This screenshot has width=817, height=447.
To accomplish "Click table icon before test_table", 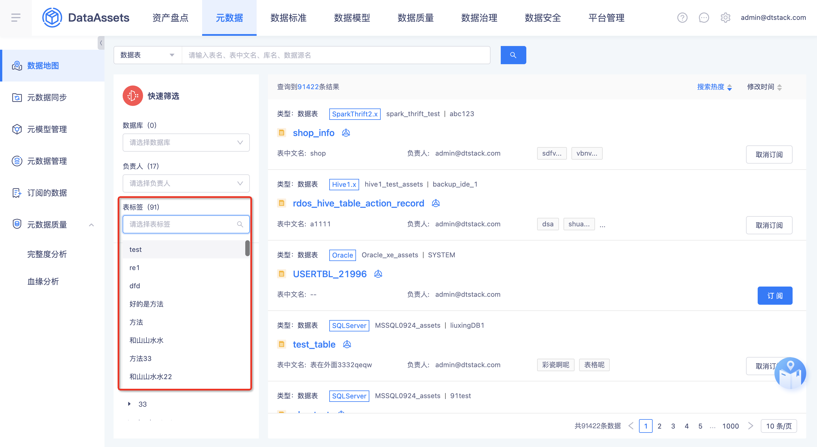I will pyautogui.click(x=281, y=344).
